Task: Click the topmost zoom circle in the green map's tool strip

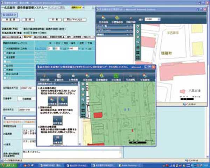Action: 83,84
